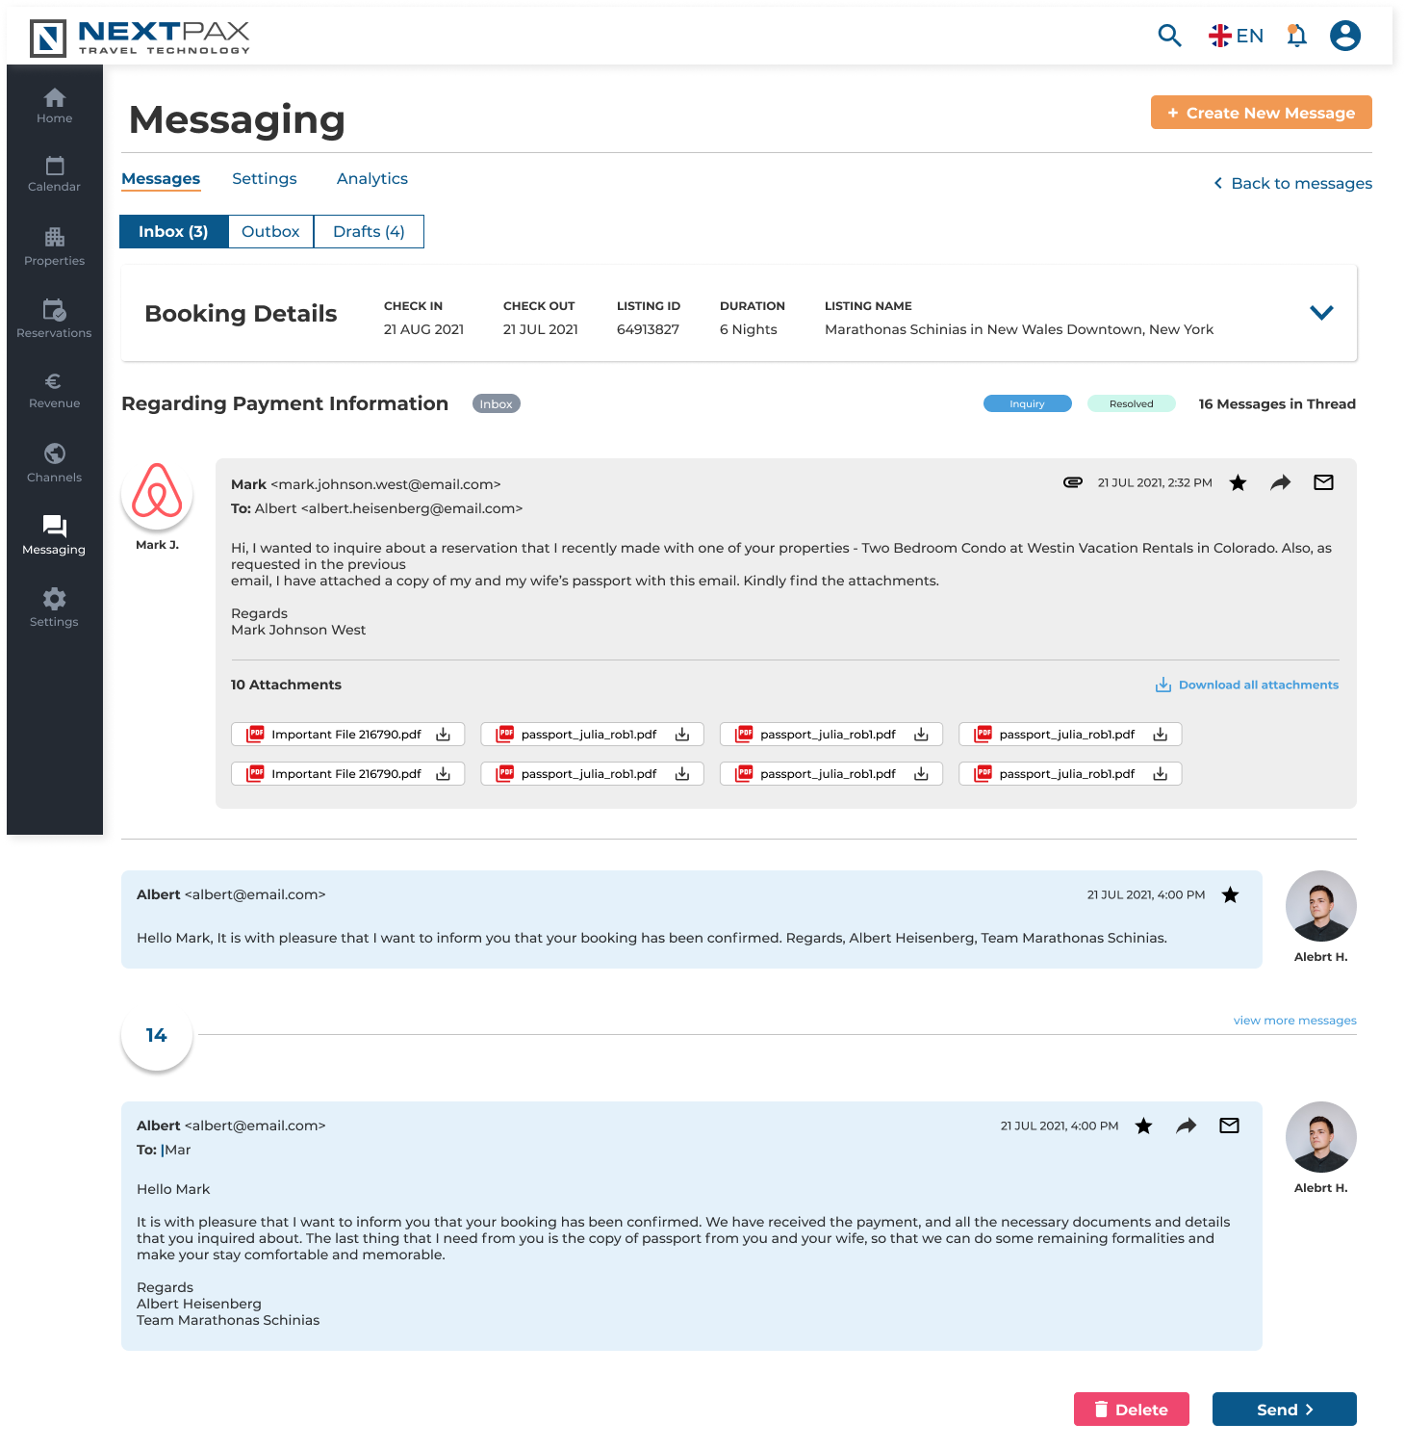Expand the Booking Details panel
Image resolution: width=1405 pixels, height=1449 pixels.
coord(1321,312)
